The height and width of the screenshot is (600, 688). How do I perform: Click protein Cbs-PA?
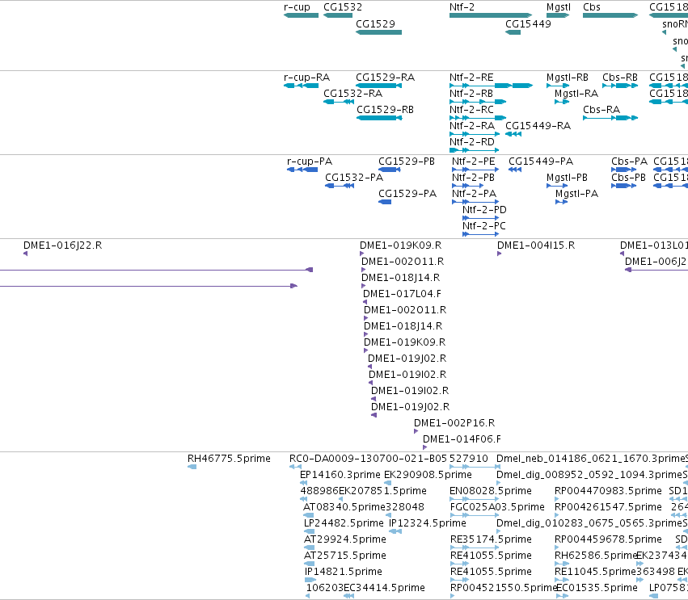pyautogui.click(x=623, y=170)
